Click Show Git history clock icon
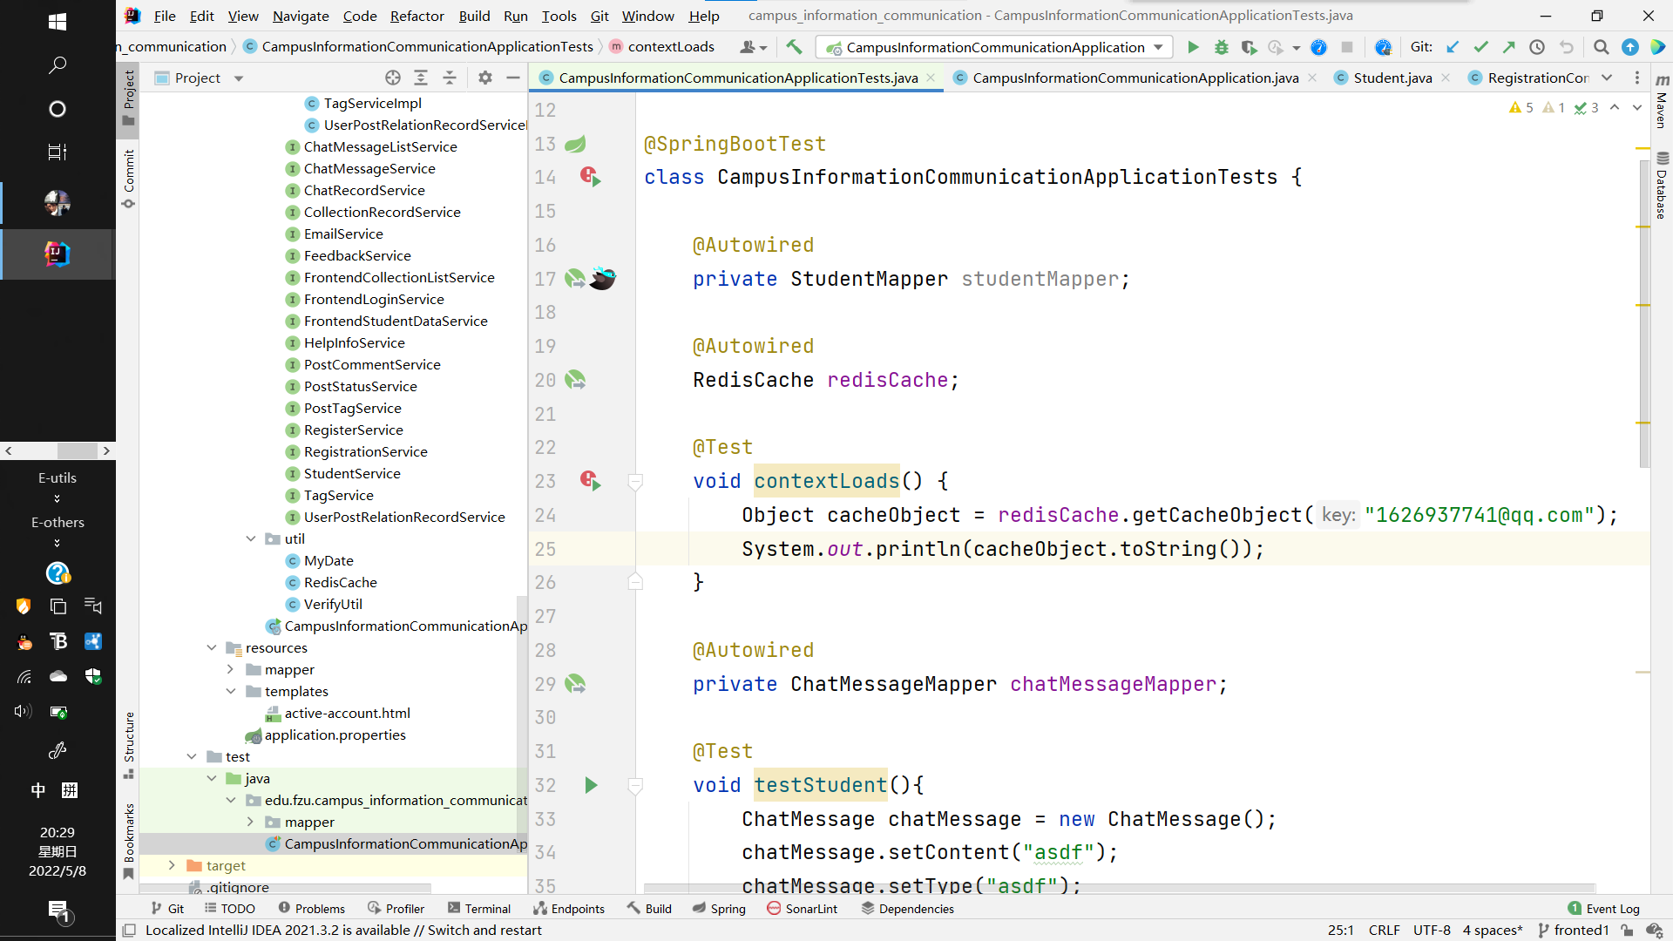The width and height of the screenshot is (1673, 941). coord(1537,47)
